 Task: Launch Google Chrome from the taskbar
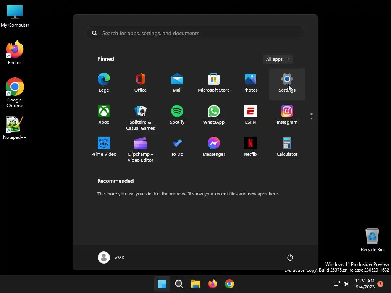pyautogui.click(x=229, y=284)
